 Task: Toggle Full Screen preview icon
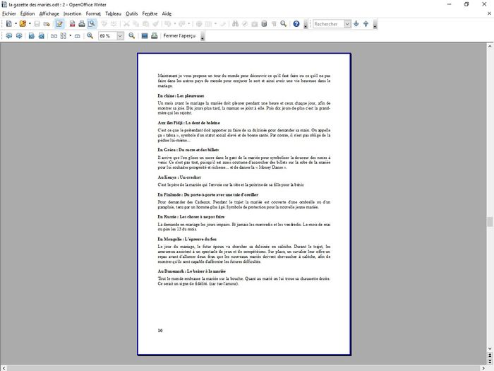click(145, 35)
